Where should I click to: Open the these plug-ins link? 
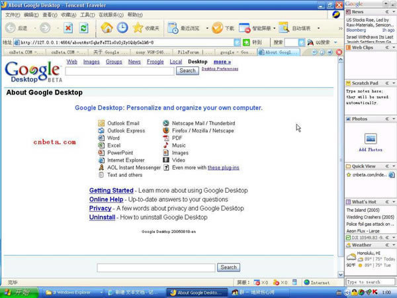[224, 168]
